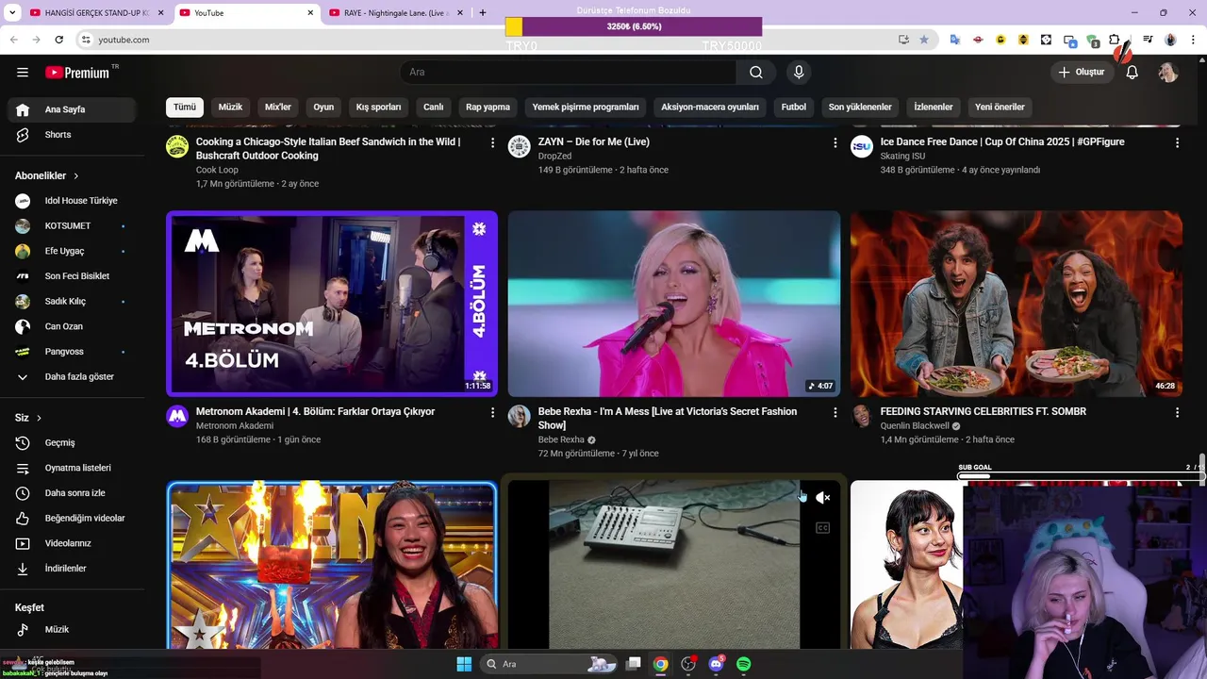Open more options for Ice Dance Free Dance video

click(x=1177, y=142)
